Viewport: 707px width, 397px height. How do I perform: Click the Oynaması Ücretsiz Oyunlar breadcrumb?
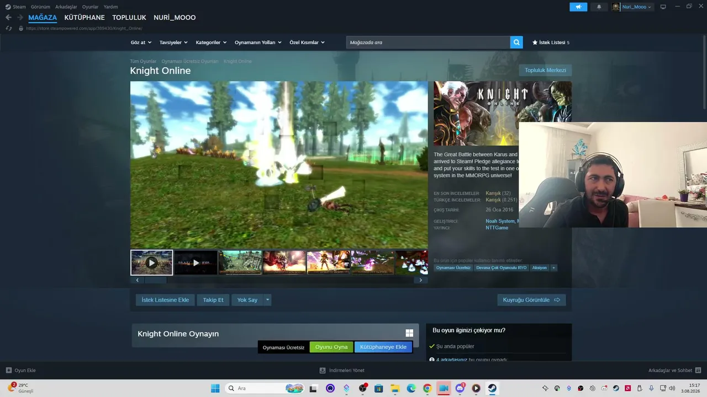[190, 61]
